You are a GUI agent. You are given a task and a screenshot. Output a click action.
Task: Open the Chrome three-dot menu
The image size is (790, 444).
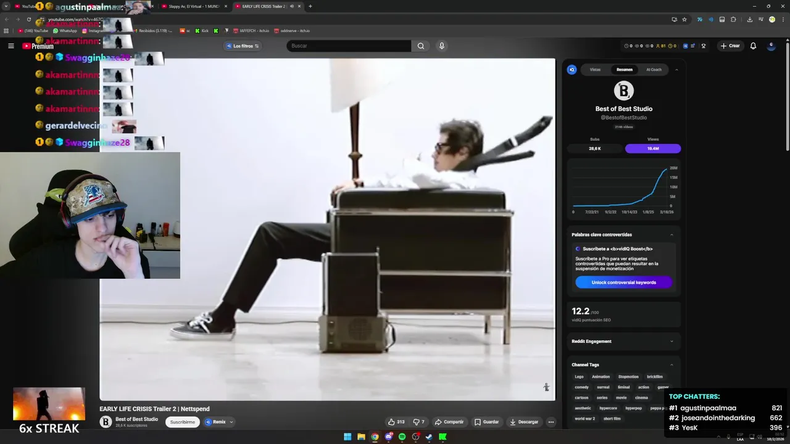tap(783, 19)
